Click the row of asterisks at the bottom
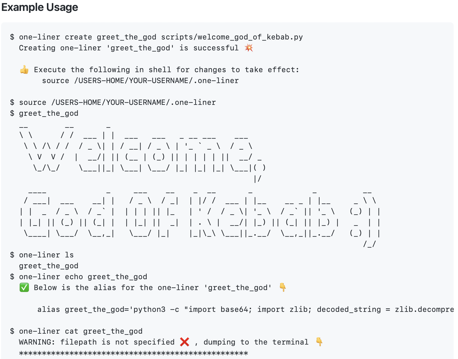Image resolution: width=458 pixels, height=359 pixels. pyautogui.click(x=134, y=354)
